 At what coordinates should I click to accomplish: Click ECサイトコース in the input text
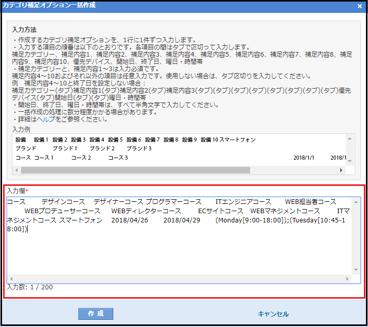coord(221,211)
